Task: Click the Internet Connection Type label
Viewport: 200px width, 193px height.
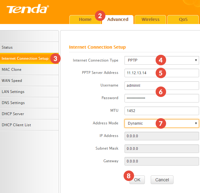Action: click(96, 60)
